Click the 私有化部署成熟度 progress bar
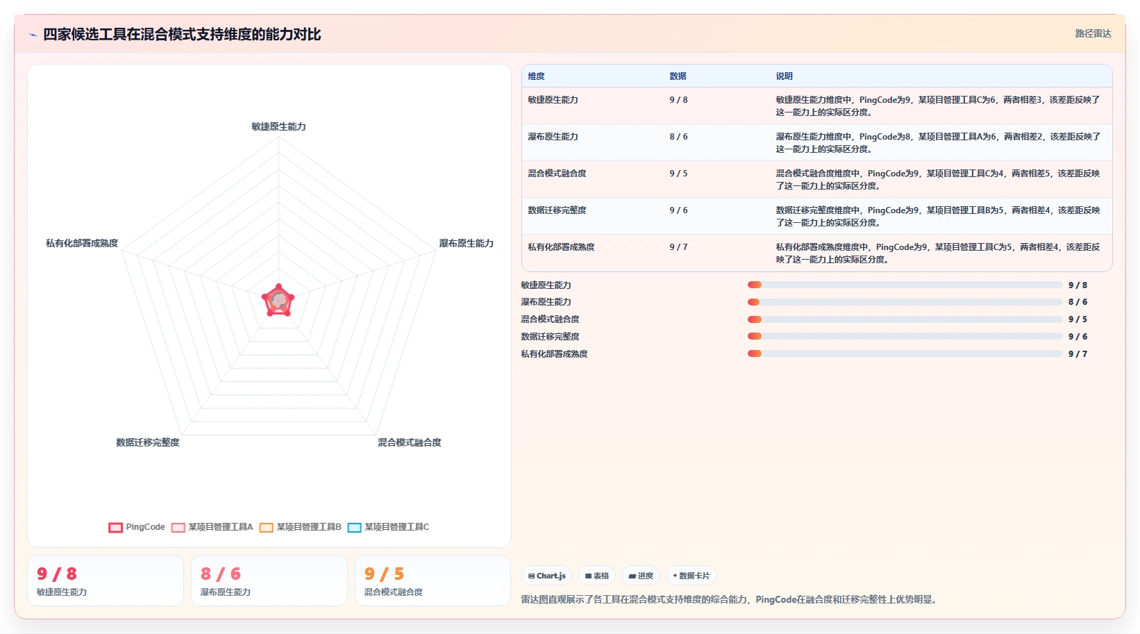The width and height of the screenshot is (1140, 634). [x=905, y=353]
